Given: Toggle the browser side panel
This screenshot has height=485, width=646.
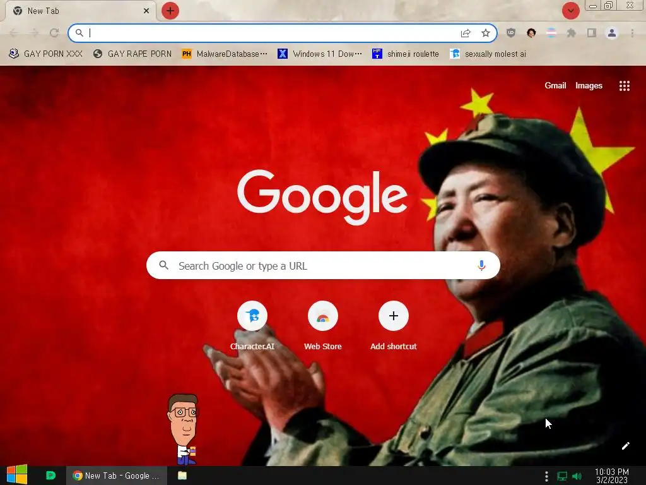Looking at the screenshot, I should tap(592, 33).
